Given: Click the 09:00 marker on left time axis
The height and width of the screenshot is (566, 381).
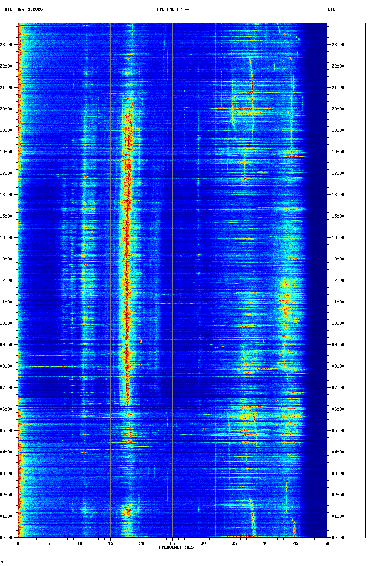Looking at the screenshot, I should pos(6,345).
